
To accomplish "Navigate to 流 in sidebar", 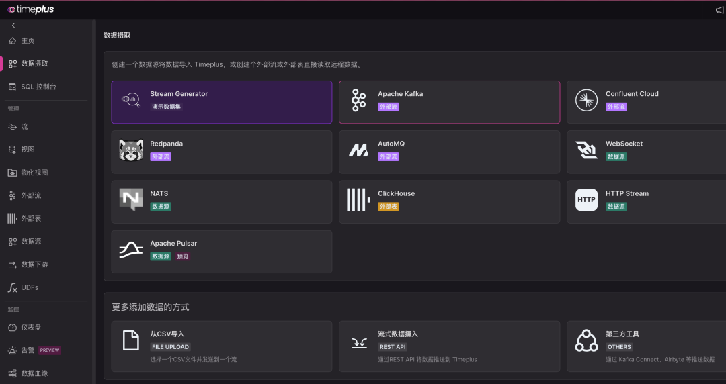I will pyautogui.click(x=24, y=126).
